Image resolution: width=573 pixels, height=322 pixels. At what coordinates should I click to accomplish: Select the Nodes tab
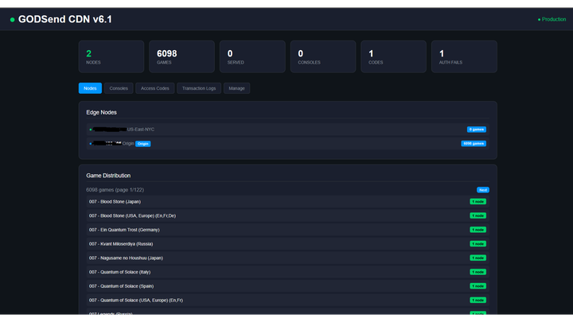(90, 88)
